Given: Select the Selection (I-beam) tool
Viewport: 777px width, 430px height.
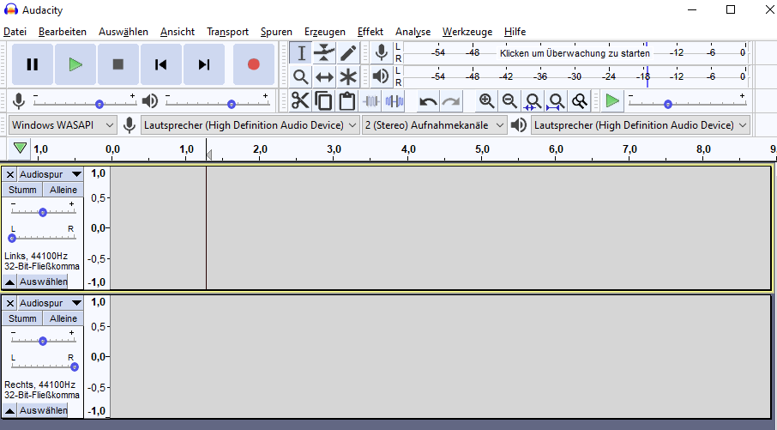Looking at the screenshot, I should [x=300, y=53].
